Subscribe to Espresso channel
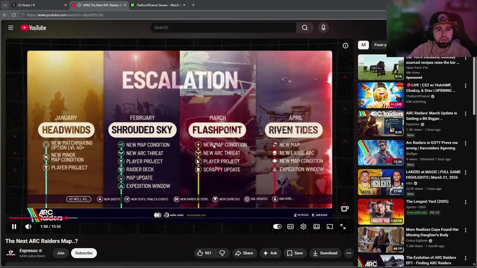The height and width of the screenshot is (268, 477). (x=84, y=253)
